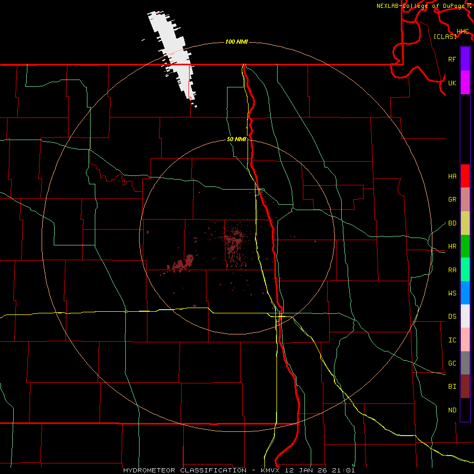Viewport: 474px width, 474px height.
Task: Click the RF purple legend swatch
Action: 465,59
